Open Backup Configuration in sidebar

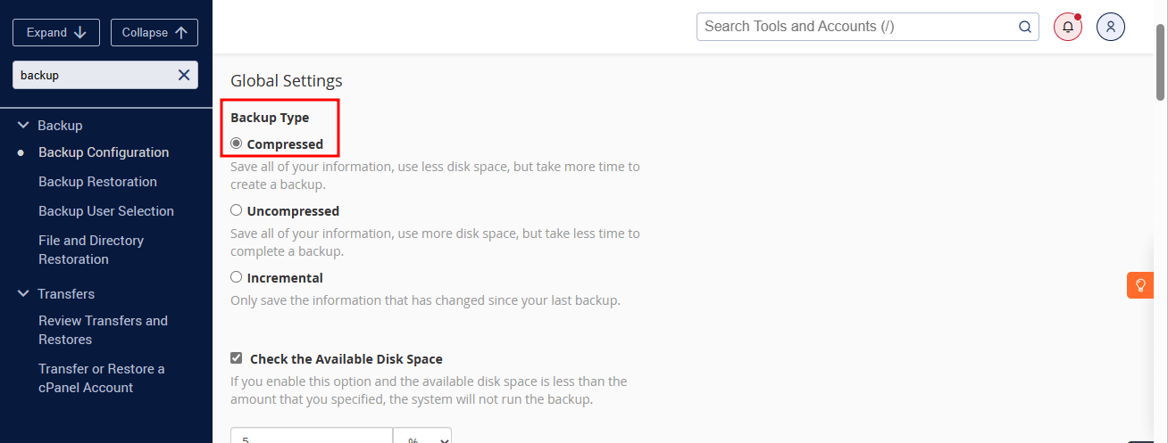104,152
